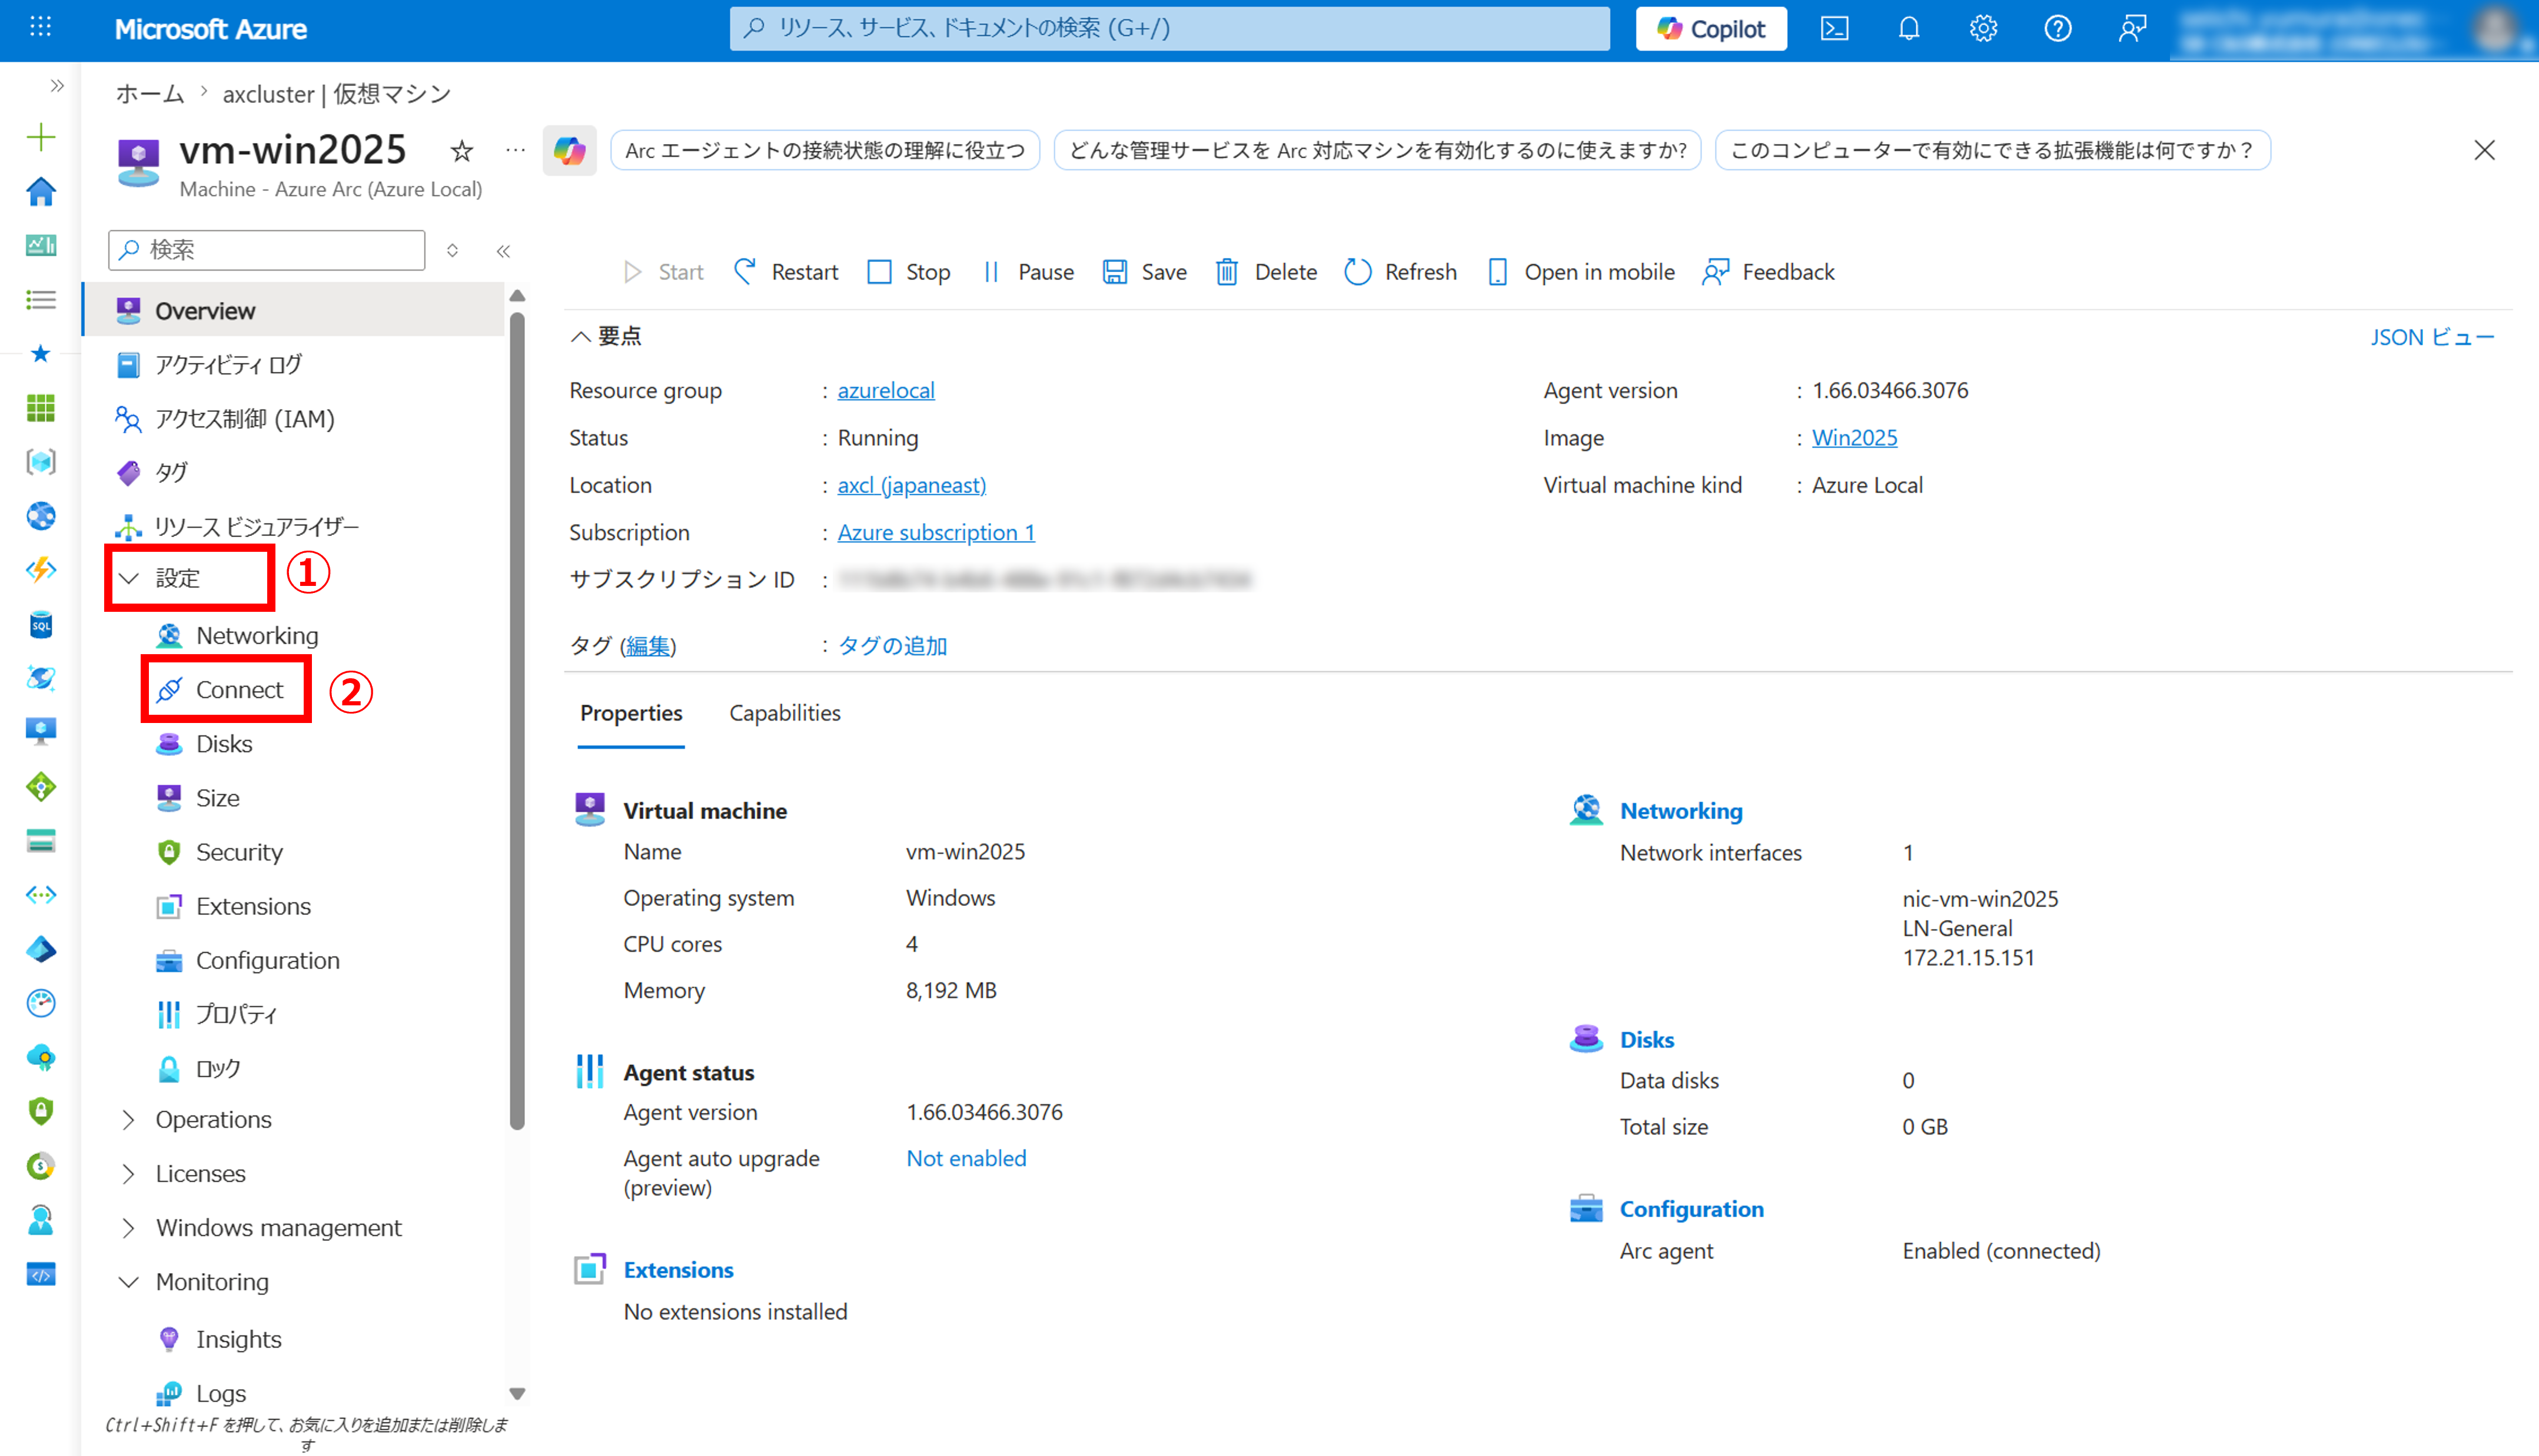Click Open in mobile toolbar button
Screen dimensions: 2539x1456
coord(1581,272)
